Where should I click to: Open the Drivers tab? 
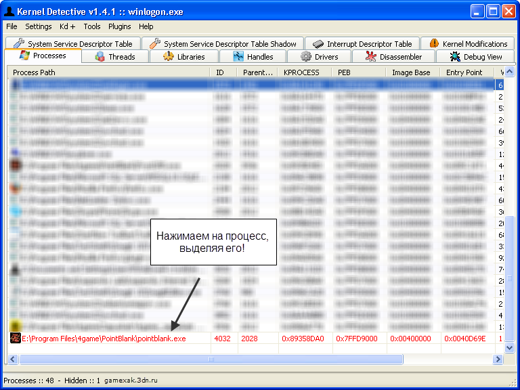[x=319, y=57]
